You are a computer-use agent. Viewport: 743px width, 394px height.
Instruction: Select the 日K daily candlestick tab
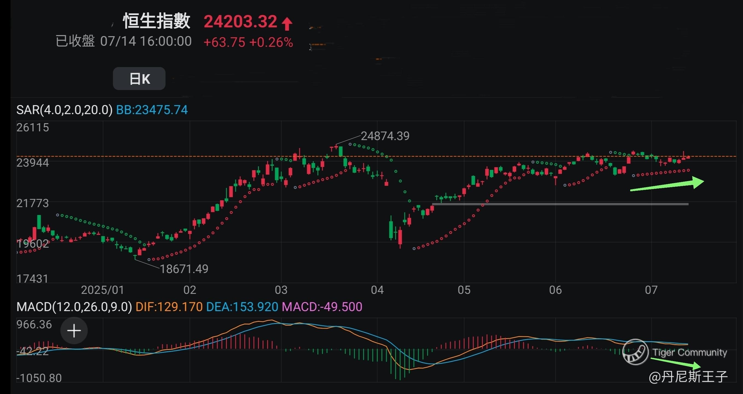click(139, 79)
